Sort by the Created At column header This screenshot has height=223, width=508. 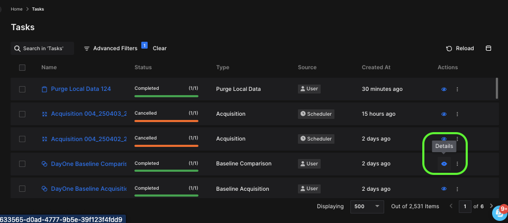tap(376, 68)
